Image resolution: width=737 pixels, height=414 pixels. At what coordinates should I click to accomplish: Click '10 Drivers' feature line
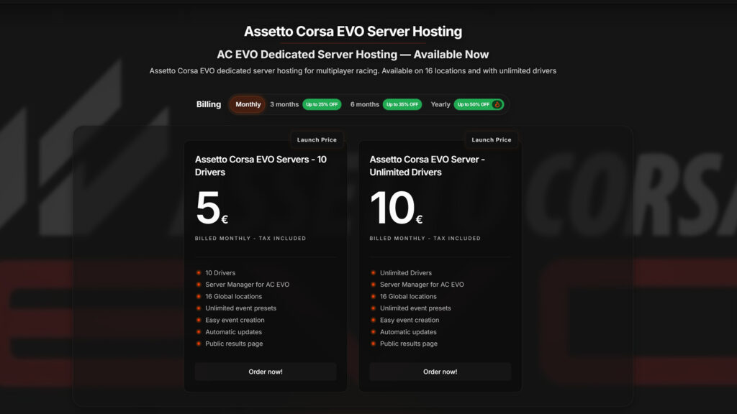[220, 272]
